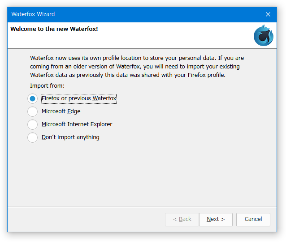The image size is (286, 242).
Task: Click the Microsoft Internet Explorer label
Action: coord(77,124)
